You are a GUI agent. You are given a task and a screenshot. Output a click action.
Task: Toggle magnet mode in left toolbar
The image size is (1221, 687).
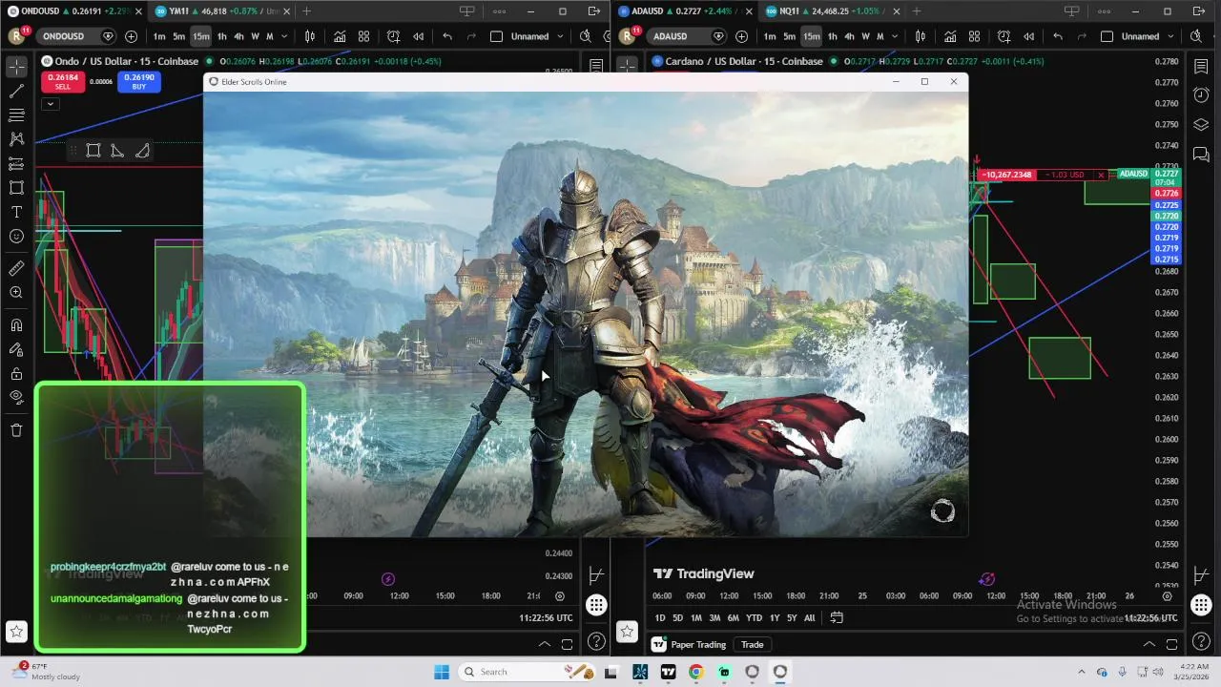16,325
